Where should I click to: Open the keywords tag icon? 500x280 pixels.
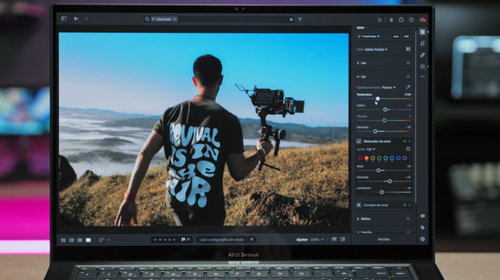pyautogui.click(x=422, y=228)
